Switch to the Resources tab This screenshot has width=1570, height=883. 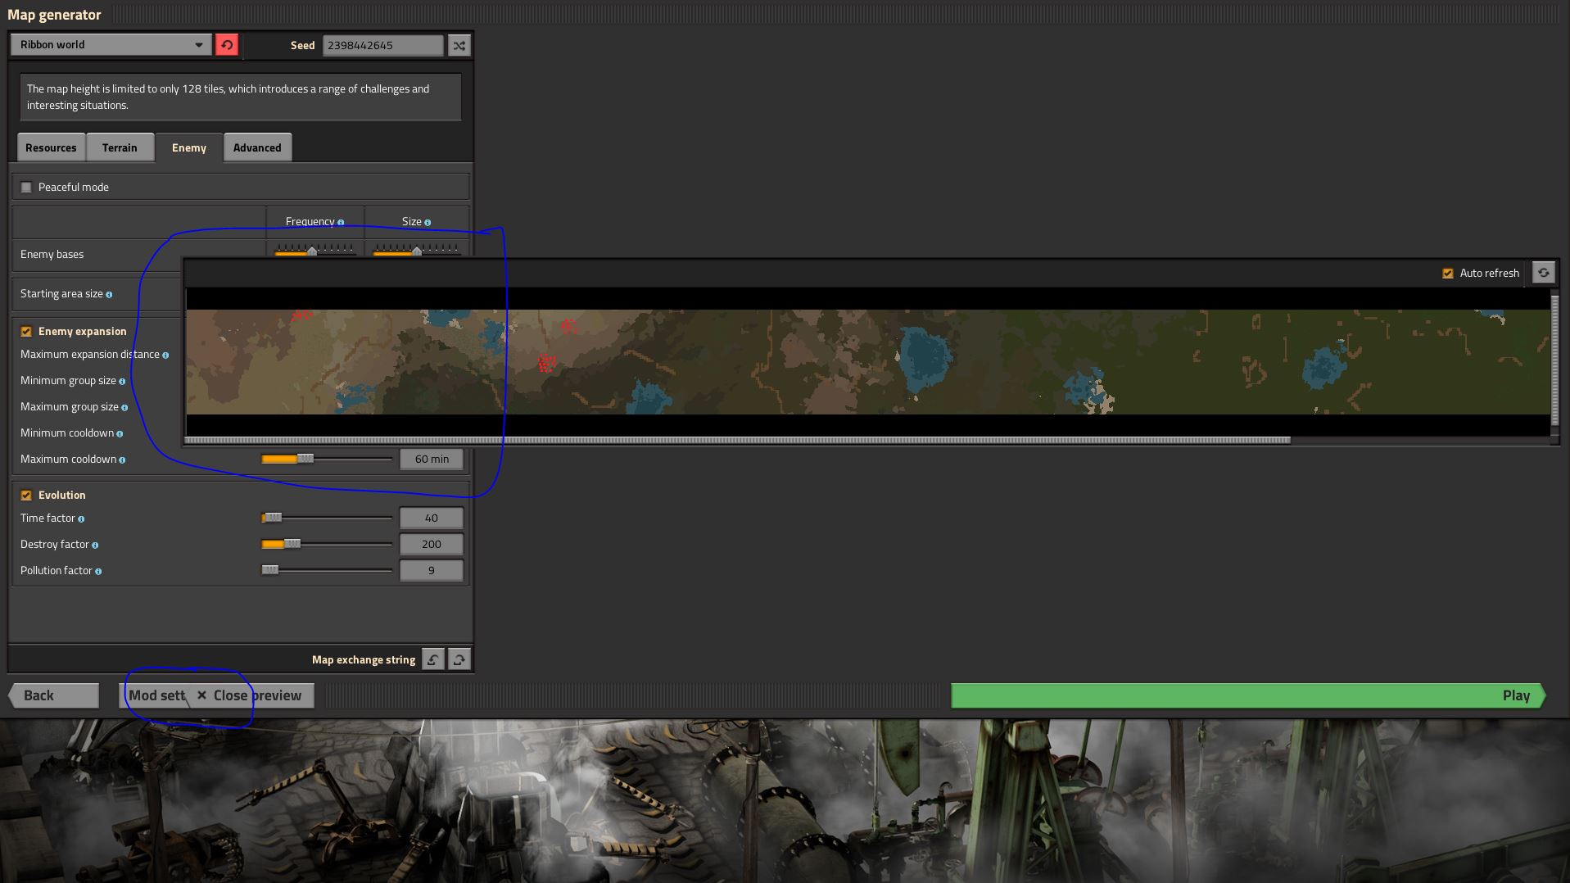click(x=51, y=147)
